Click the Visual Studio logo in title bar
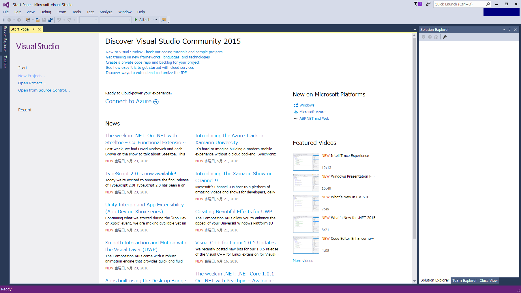 pyautogui.click(x=6, y=5)
